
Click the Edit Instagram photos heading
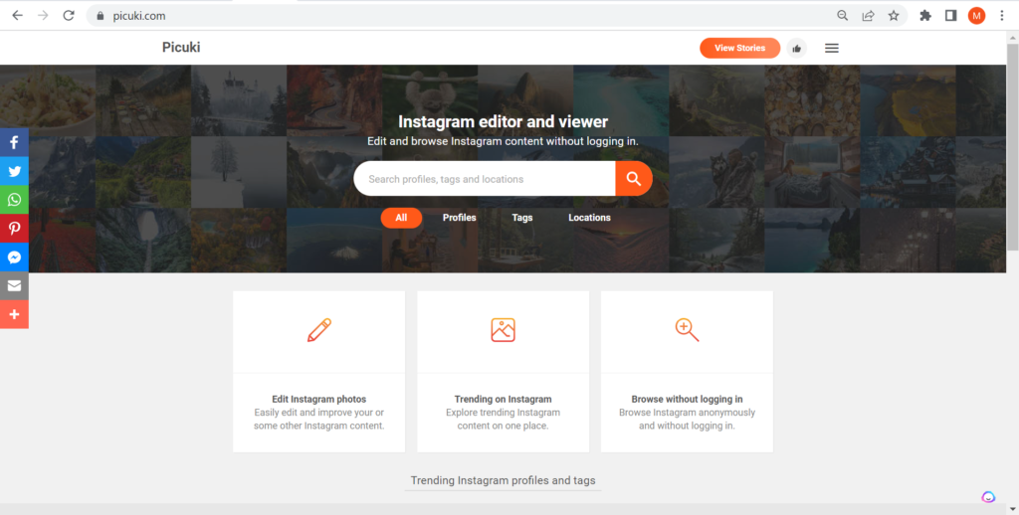click(x=319, y=400)
